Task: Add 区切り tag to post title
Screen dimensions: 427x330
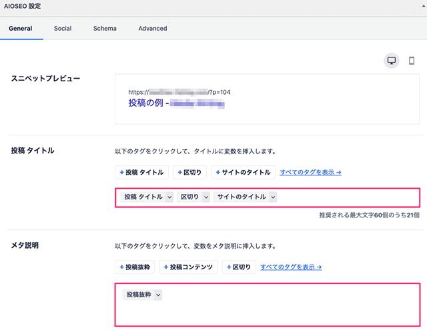Action: [190, 172]
